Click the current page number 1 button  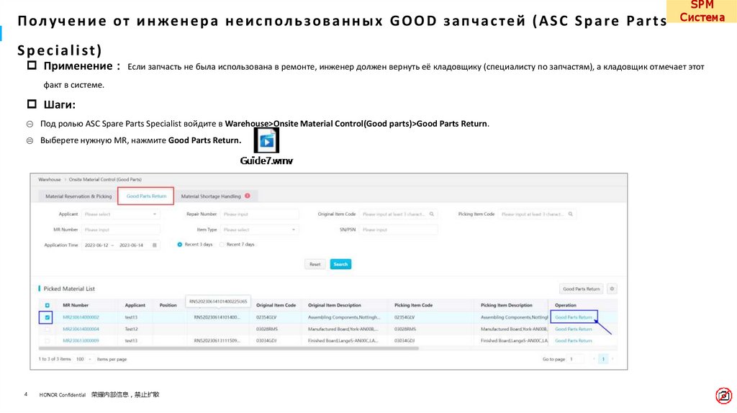[x=603, y=359]
